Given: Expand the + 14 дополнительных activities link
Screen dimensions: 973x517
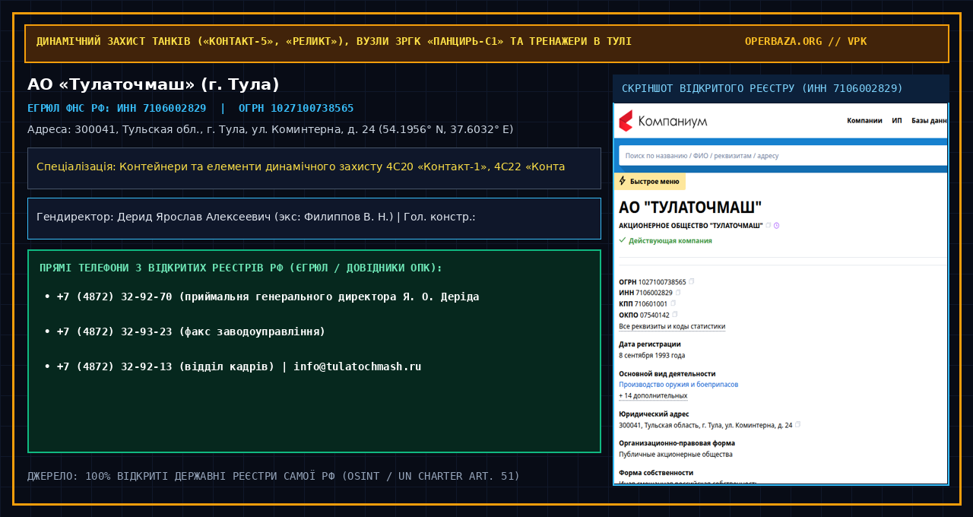Looking at the screenshot, I should click(653, 395).
